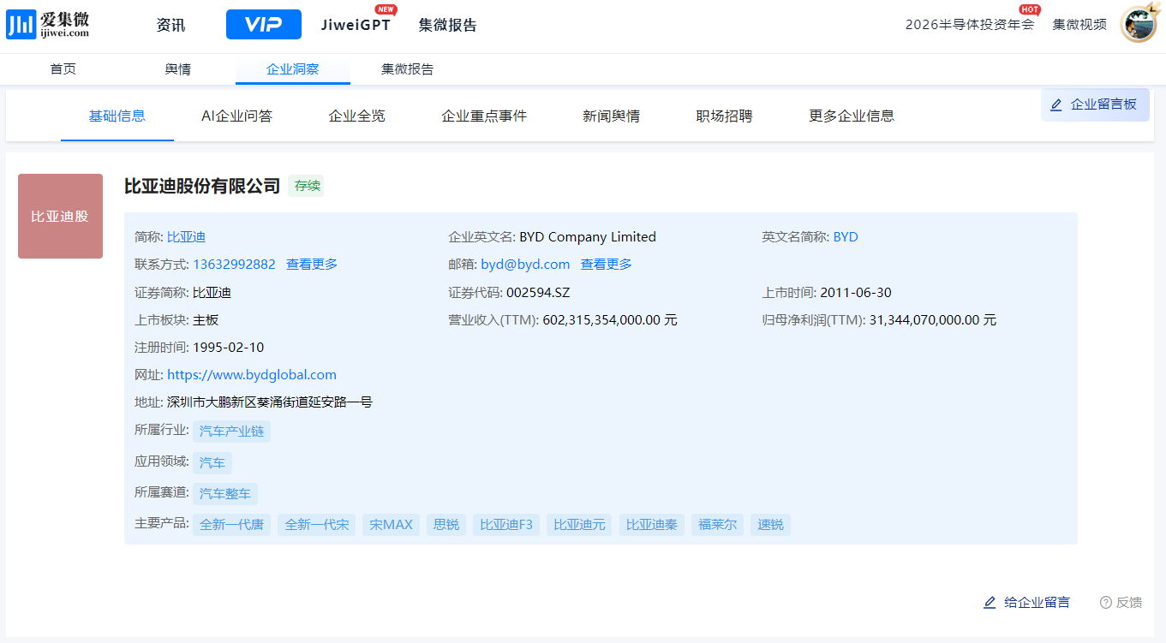Expand 查看更多 next to the email address
Screen dimensions: 1166x643
(606, 265)
